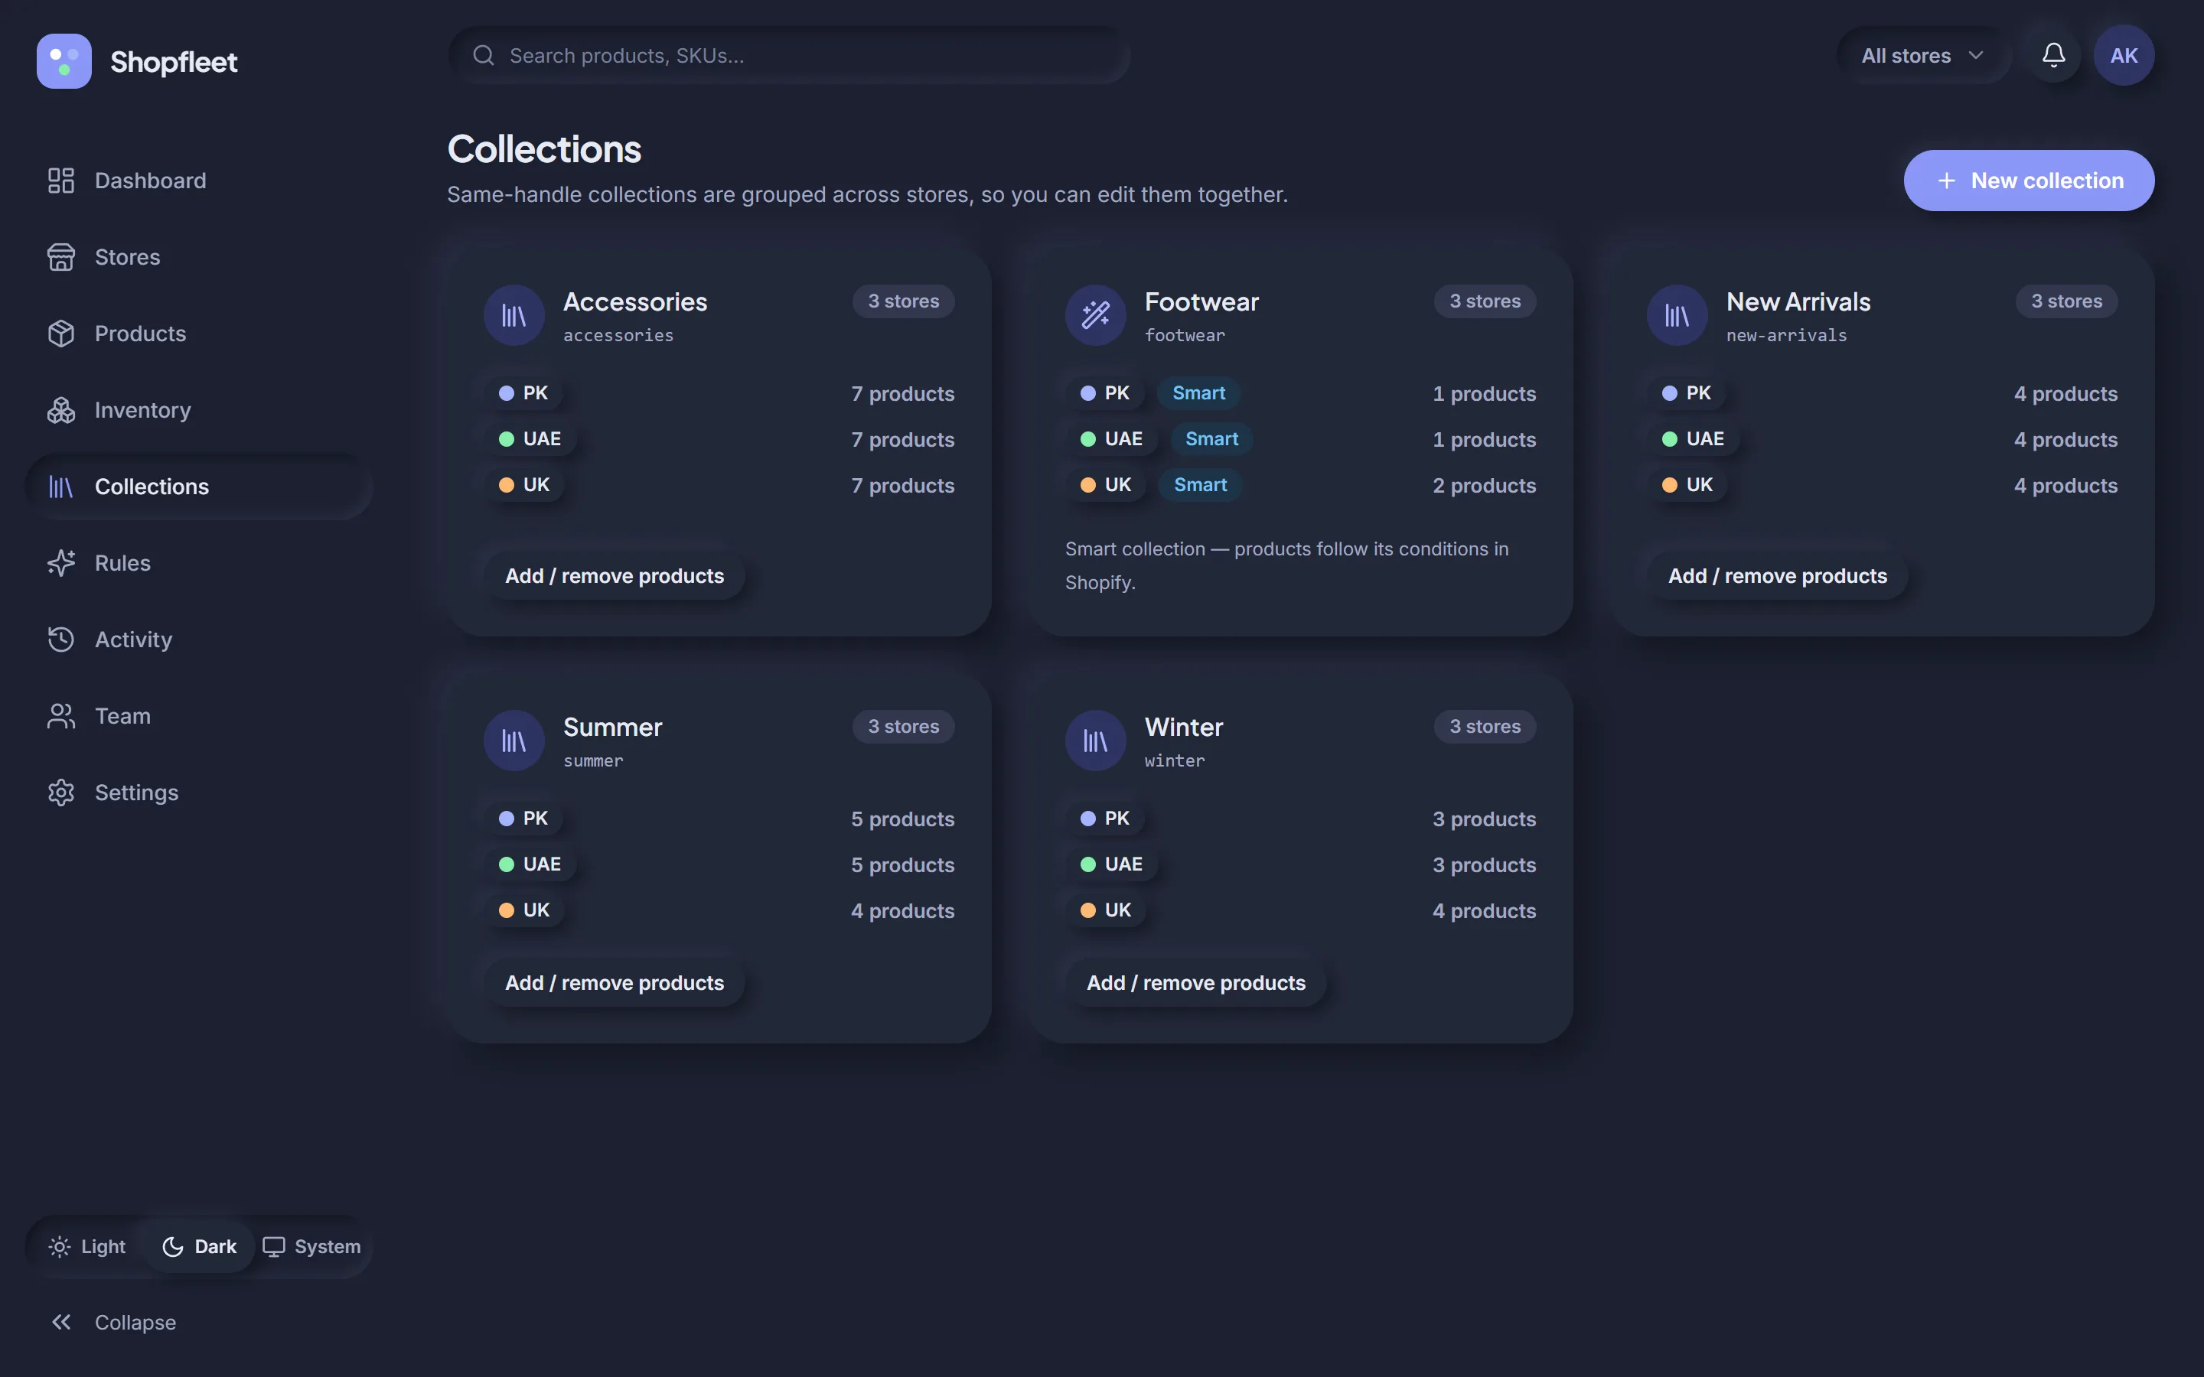
Task: Click the Activity history icon
Action: 61,640
